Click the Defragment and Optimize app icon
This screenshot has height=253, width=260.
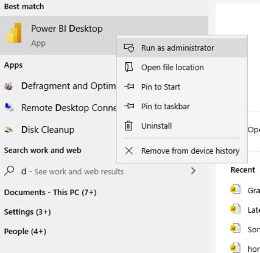[9, 87]
